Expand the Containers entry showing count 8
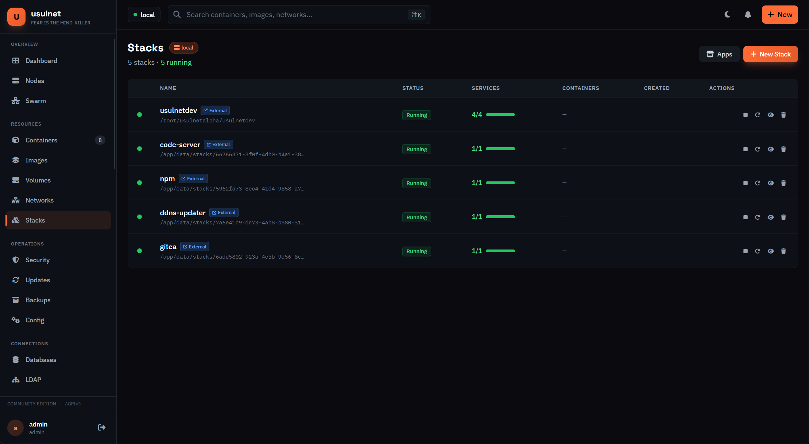Image resolution: width=809 pixels, height=444 pixels. (41, 140)
